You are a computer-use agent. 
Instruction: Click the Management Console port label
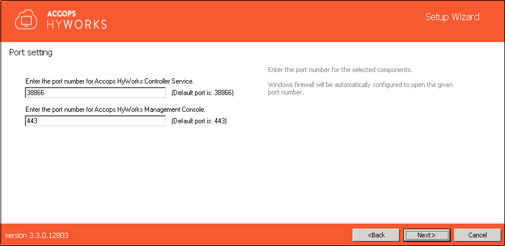(x=115, y=109)
